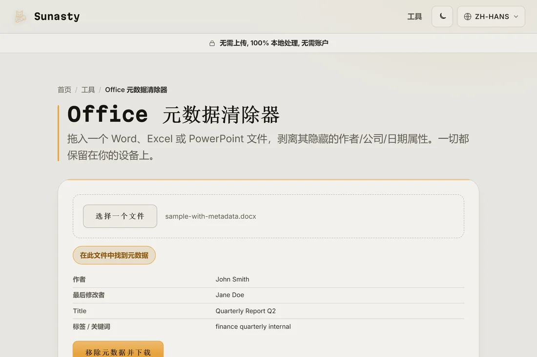Open the ZH-HANS language dropdown
Image resolution: width=537 pixels, height=357 pixels.
click(x=491, y=17)
